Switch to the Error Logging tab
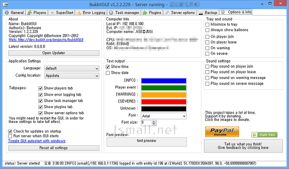 [x=91, y=12]
